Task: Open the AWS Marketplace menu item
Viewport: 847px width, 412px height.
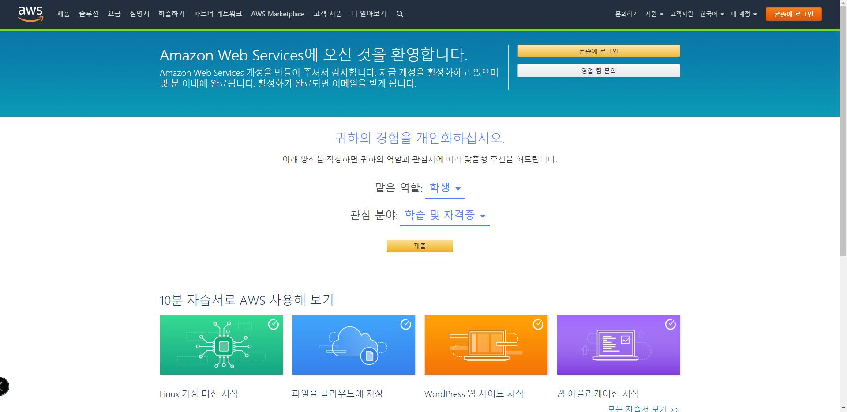Action: pos(277,14)
